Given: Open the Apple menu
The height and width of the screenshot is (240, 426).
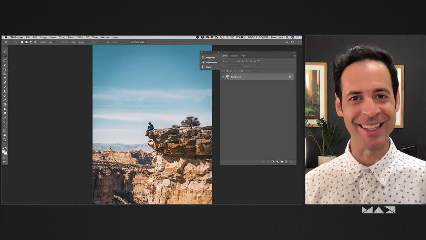Looking at the screenshot, I should click(6, 37).
